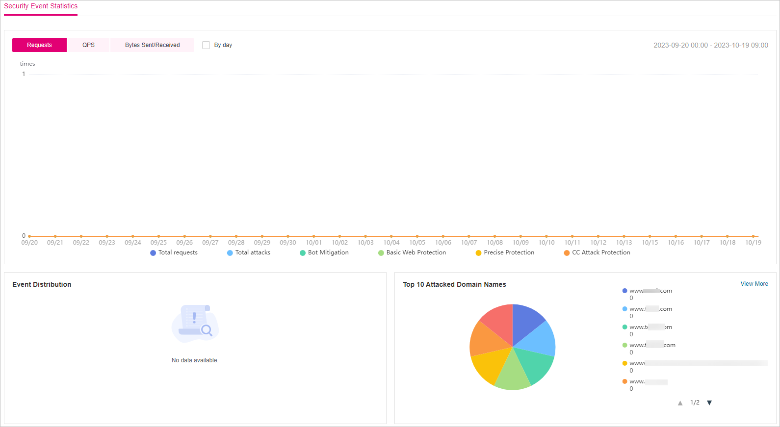Click the light blue pie slice
This screenshot has height=427, width=780.
coord(540,341)
